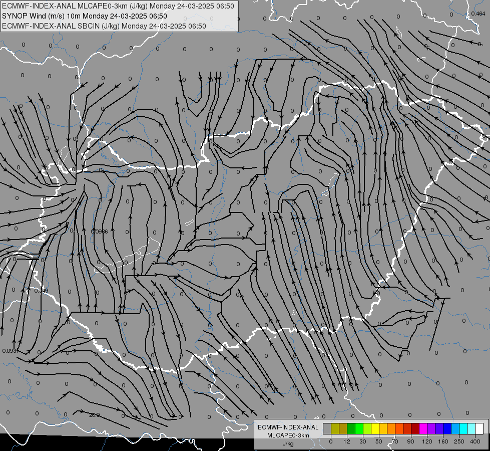The image size is (490, 451).
Task: Click the MLCAPE0-3km title line
Action: (118, 6)
